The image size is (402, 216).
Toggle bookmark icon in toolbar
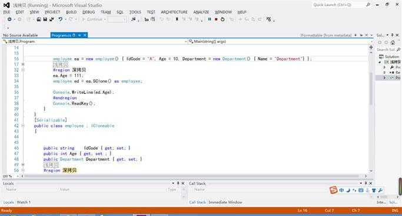point(177,19)
